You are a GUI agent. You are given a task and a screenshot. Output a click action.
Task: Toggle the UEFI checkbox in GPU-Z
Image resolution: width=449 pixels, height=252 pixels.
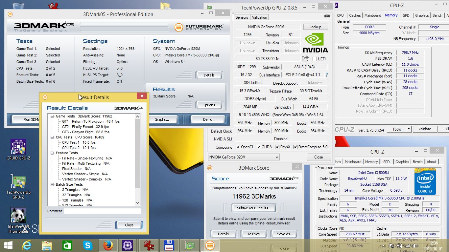click(x=315, y=59)
